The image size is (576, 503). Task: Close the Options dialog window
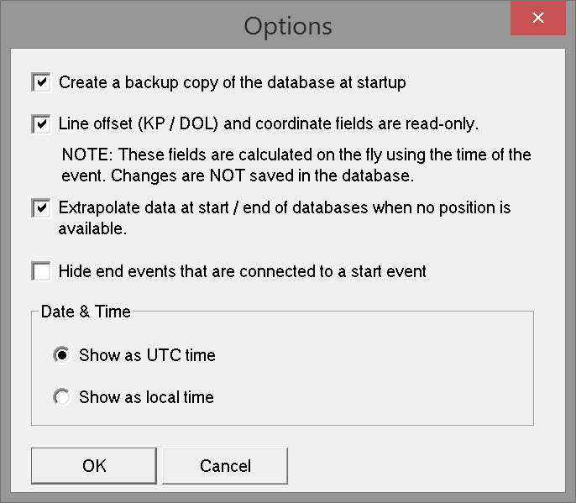(538, 18)
